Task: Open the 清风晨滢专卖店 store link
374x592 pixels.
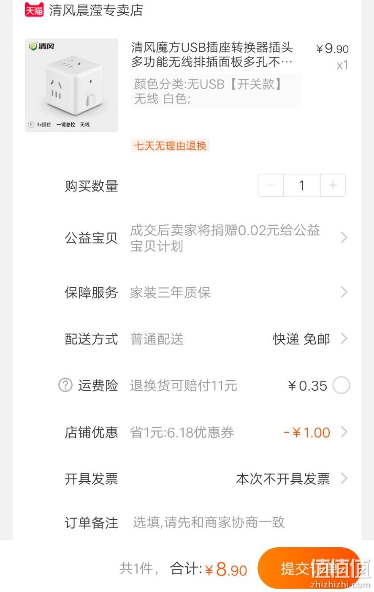Action: click(96, 10)
